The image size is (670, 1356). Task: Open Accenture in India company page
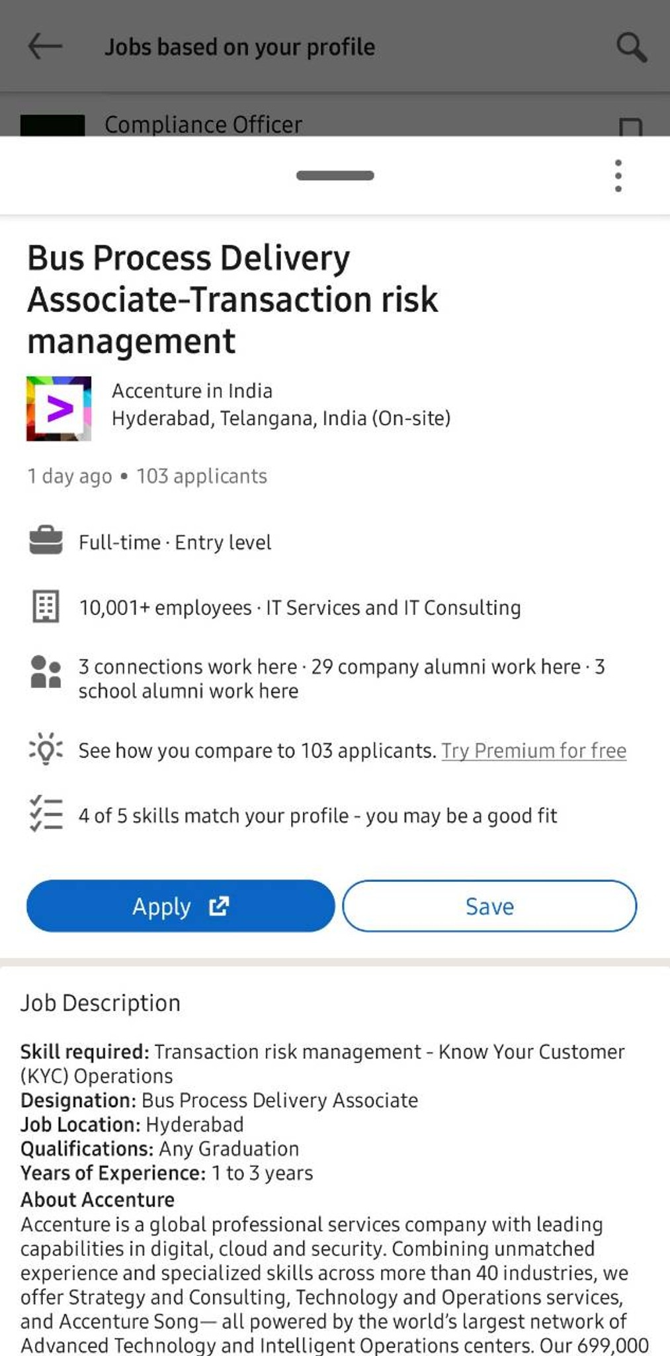click(x=192, y=391)
